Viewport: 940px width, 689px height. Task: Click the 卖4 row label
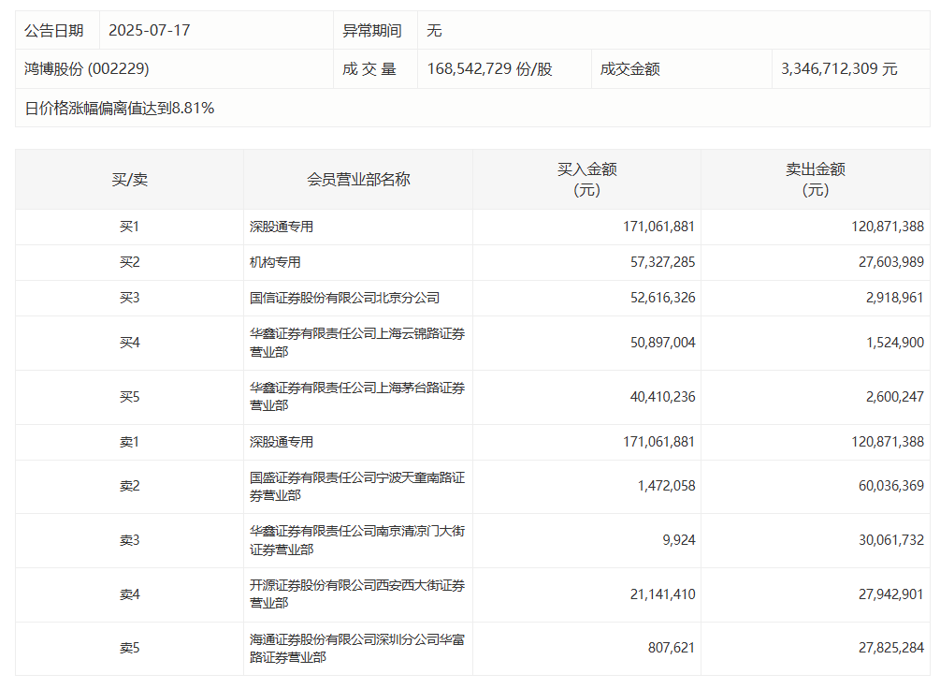click(x=129, y=594)
